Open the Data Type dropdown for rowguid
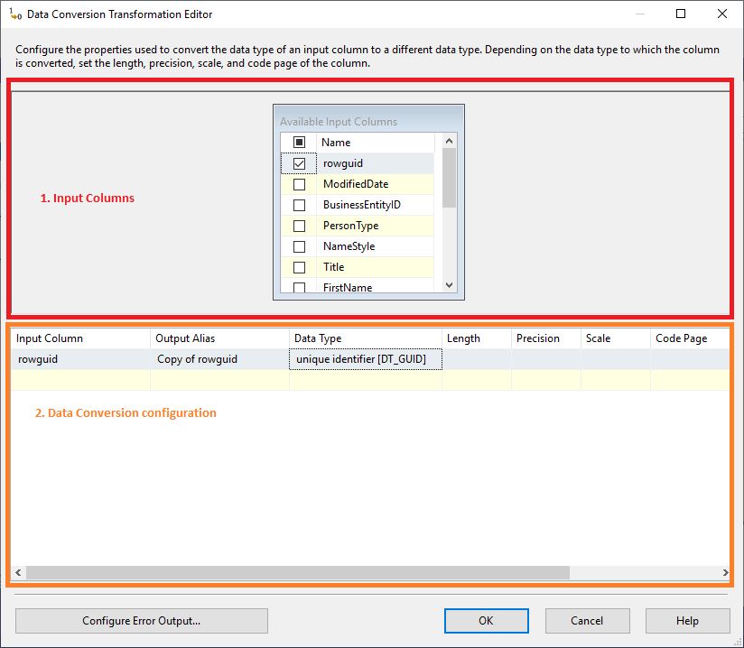The height and width of the screenshot is (648, 744). pyautogui.click(x=365, y=358)
